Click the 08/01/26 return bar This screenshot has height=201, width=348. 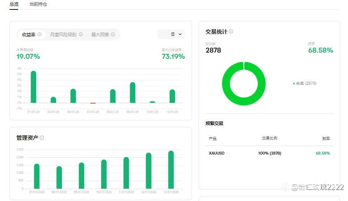point(113,96)
